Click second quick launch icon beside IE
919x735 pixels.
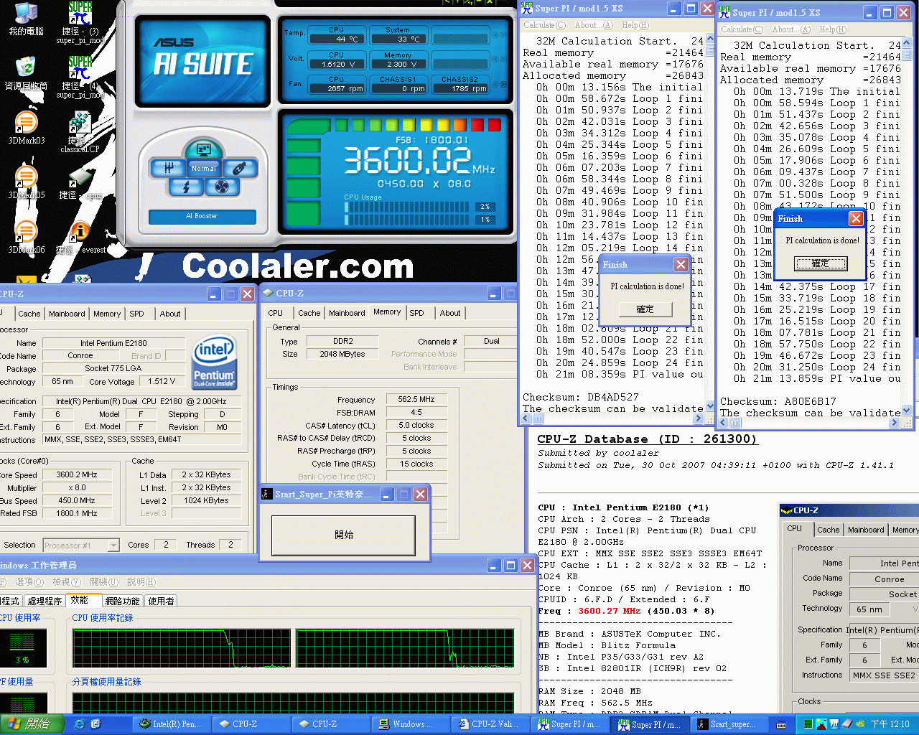click(95, 724)
